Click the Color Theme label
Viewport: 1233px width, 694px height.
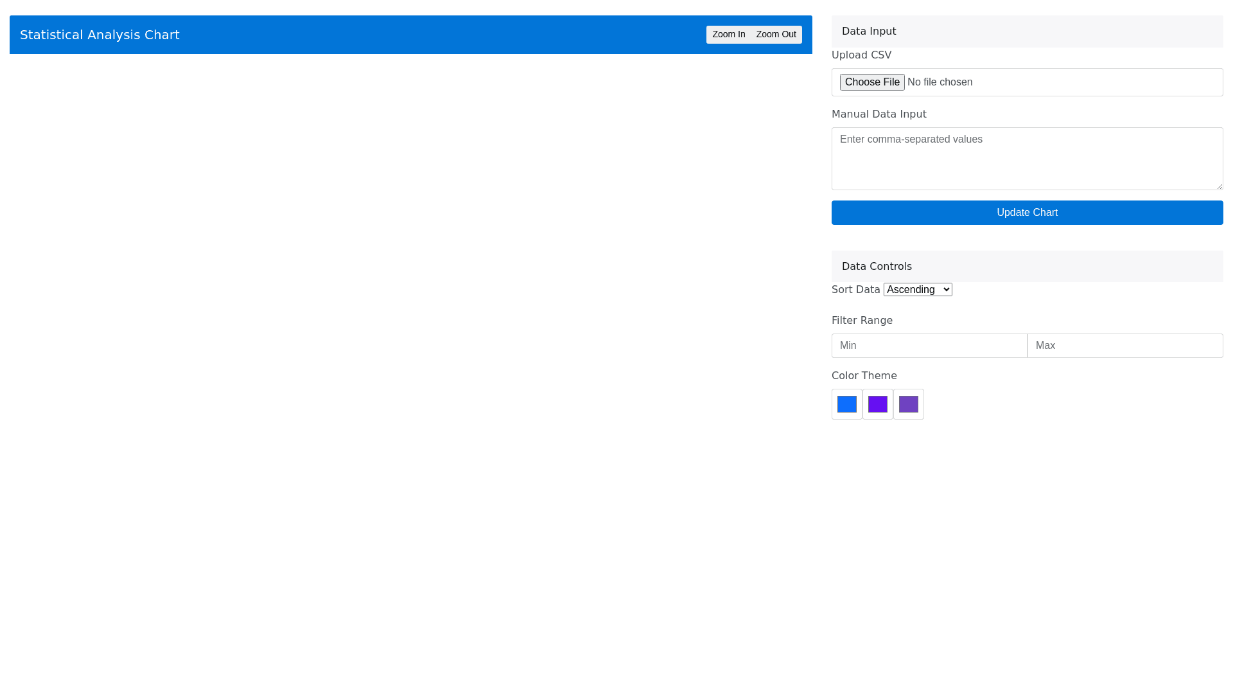point(864,376)
